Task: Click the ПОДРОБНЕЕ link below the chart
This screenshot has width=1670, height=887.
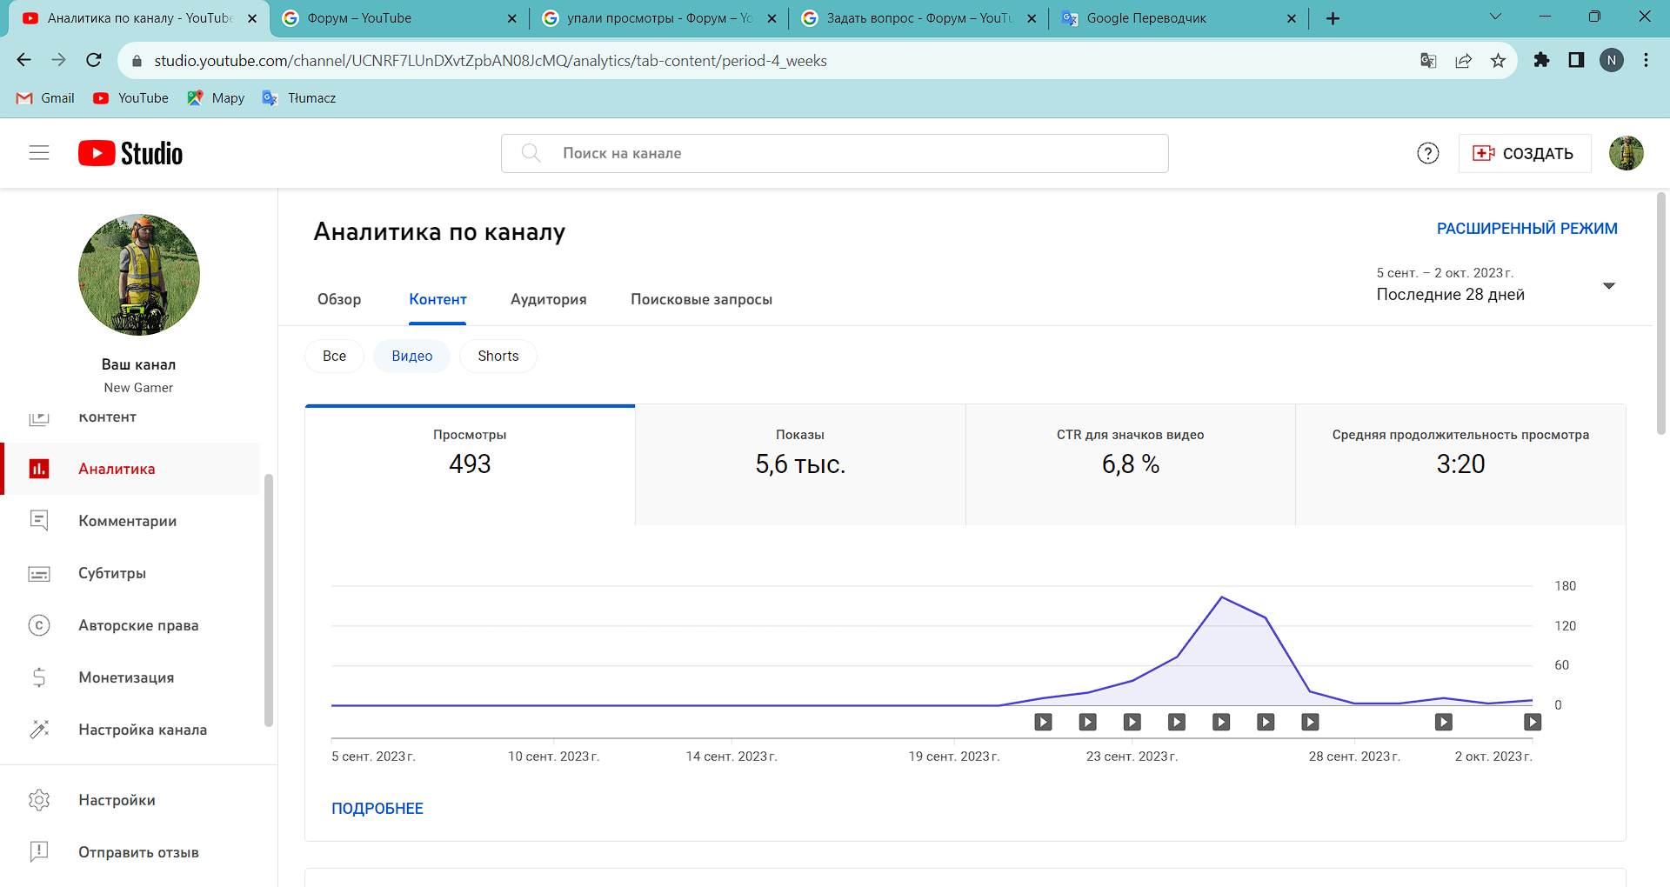Action: tap(377, 809)
